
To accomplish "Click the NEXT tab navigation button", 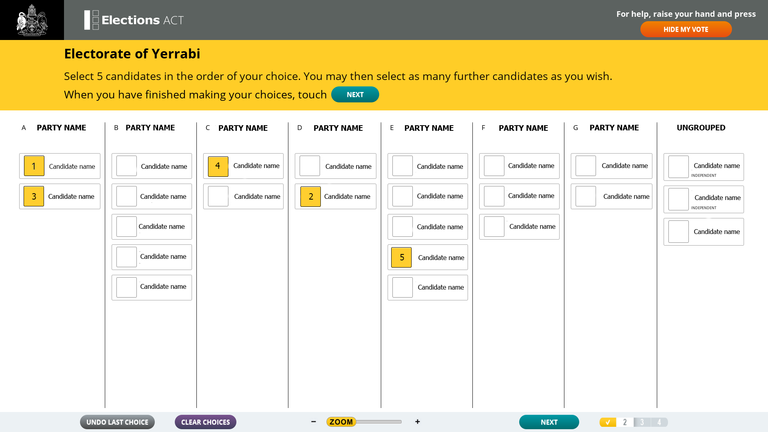I will click(x=549, y=422).
